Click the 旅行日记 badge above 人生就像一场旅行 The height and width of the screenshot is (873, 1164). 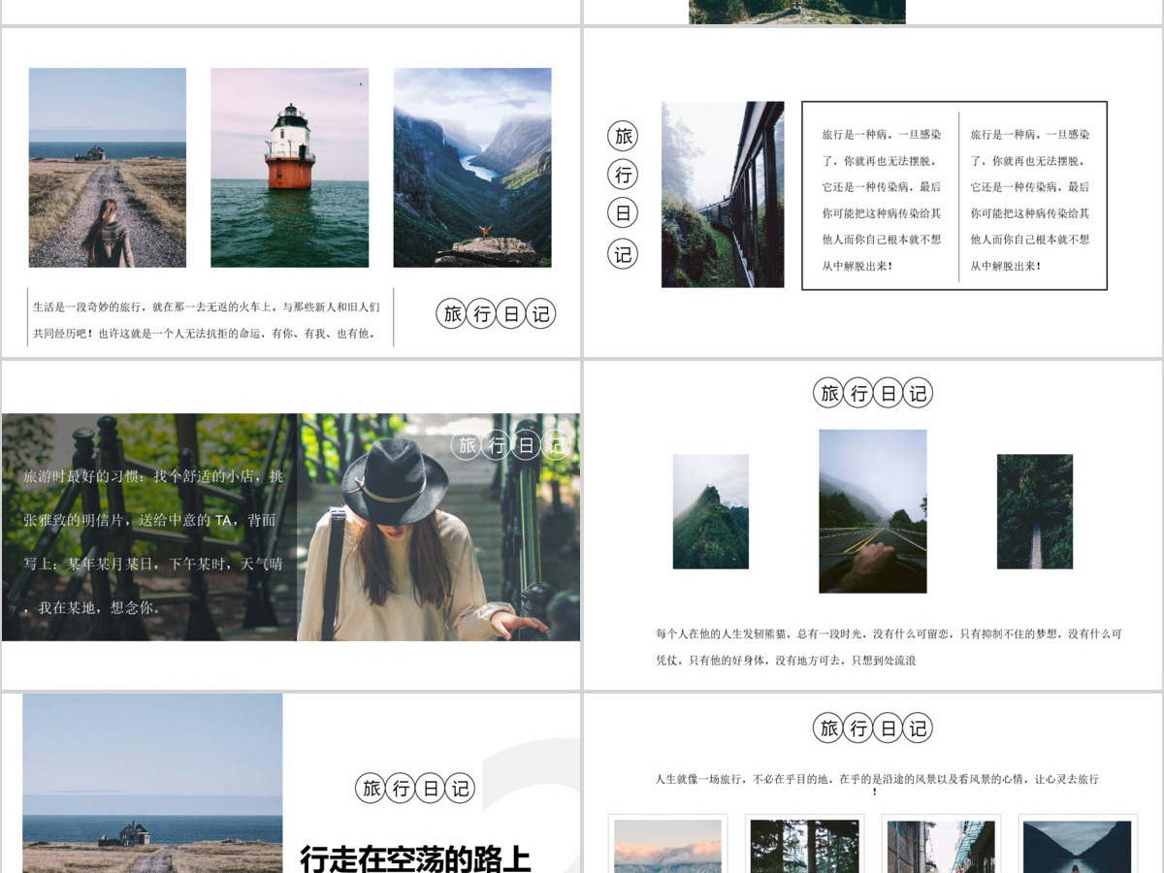coord(873,728)
